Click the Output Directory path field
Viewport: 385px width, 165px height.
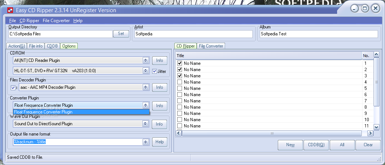60,34
